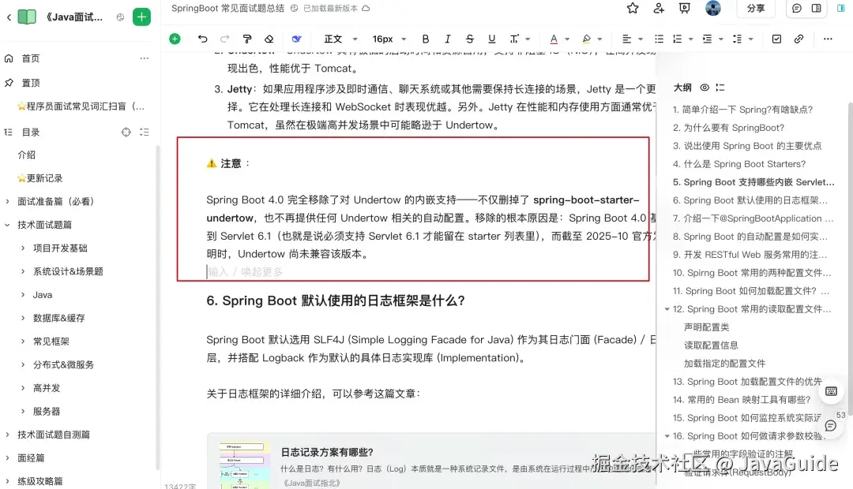Screen dimensions: 853x489
Task: Undo the last edit
Action: 202,39
